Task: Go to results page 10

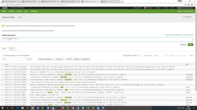Action: pyautogui.click(x=185, y=56)
